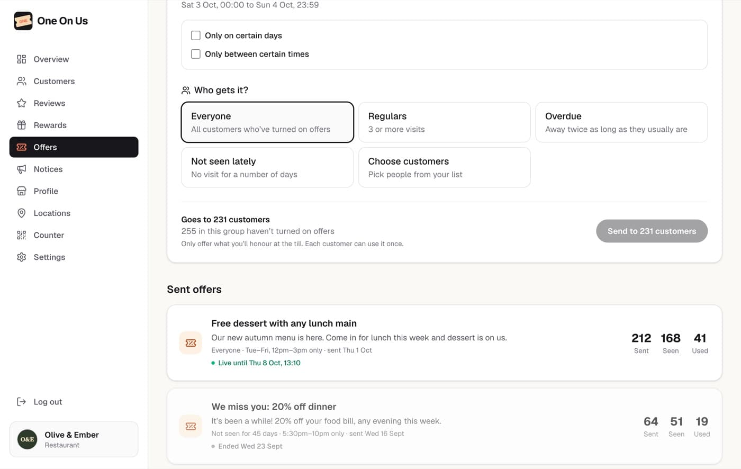Click the Live until Thu 8 Oct status
The width and height of the screenshot is (741, 469).
pos(256,363)
